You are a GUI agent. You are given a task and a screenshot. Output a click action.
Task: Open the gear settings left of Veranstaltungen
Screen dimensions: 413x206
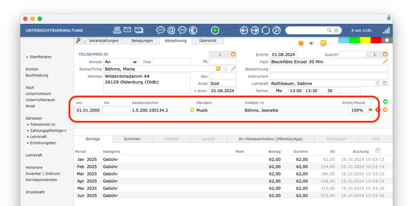tap(78, 40)
